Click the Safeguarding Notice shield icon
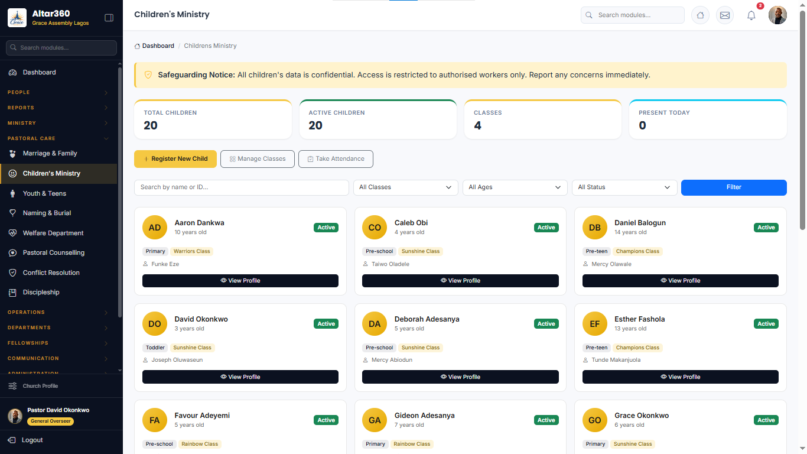807x454 pixels. click(148, 75)
